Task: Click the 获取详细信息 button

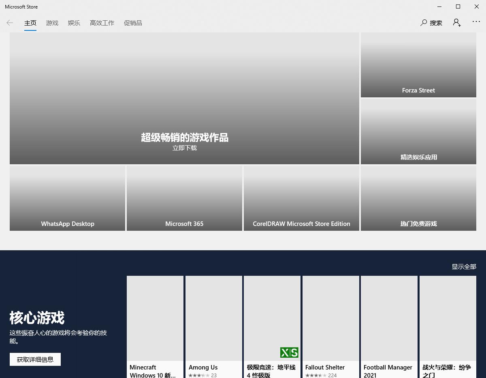Action: tap(35, 359)
